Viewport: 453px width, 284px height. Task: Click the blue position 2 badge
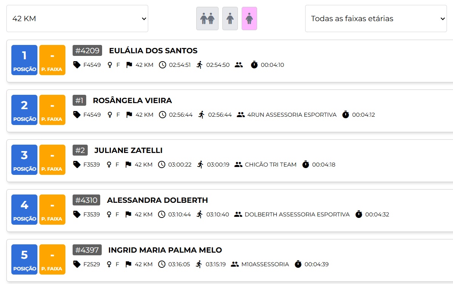click(24, 110)
